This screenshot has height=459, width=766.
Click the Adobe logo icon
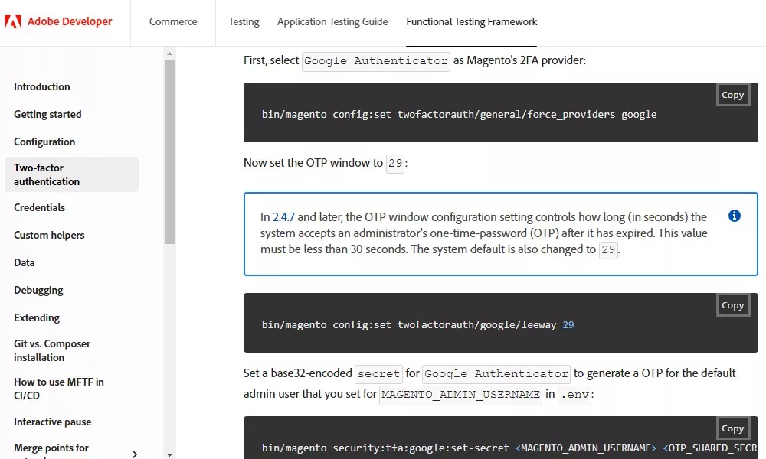click(12, 21)
